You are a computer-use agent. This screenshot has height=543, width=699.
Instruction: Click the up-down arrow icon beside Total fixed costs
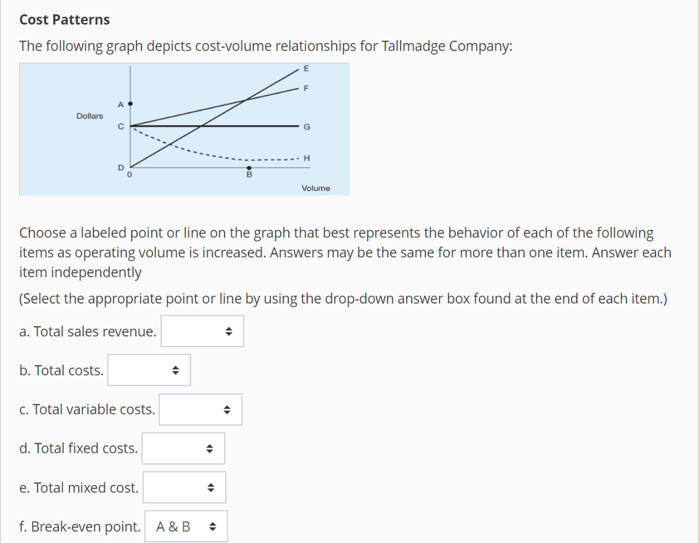click(x=211, y=448)
